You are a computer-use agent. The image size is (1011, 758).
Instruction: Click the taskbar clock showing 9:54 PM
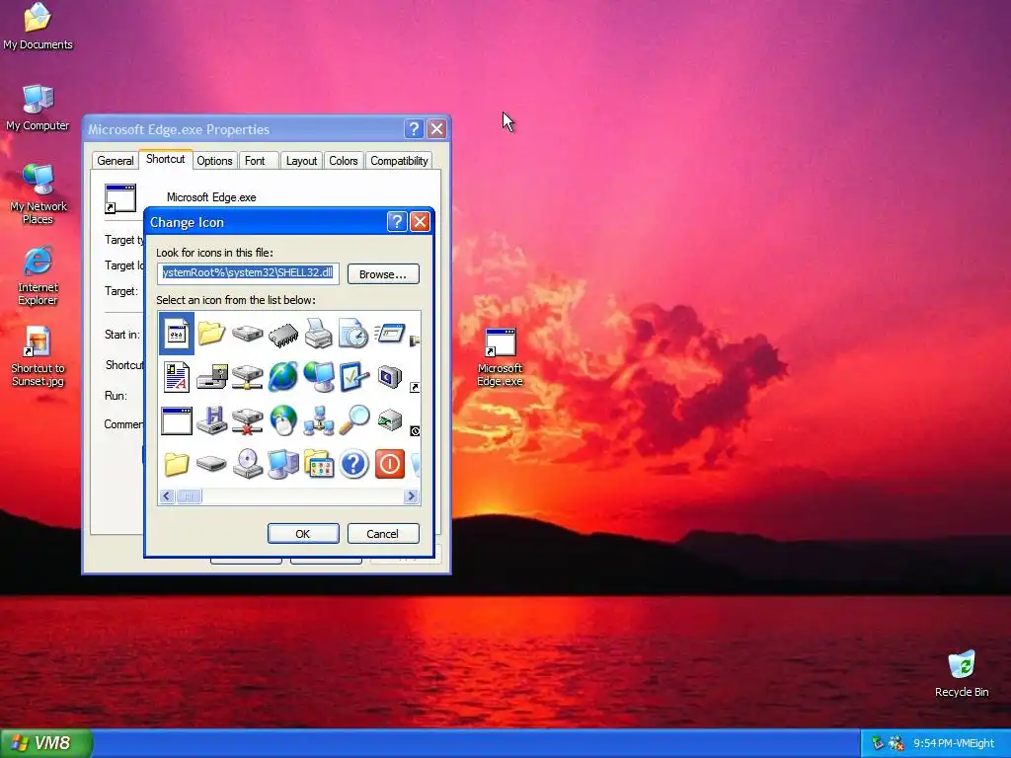(954, 743)
